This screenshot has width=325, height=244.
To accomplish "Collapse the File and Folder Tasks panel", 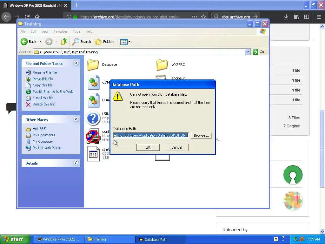I will [x=76, y=63].
